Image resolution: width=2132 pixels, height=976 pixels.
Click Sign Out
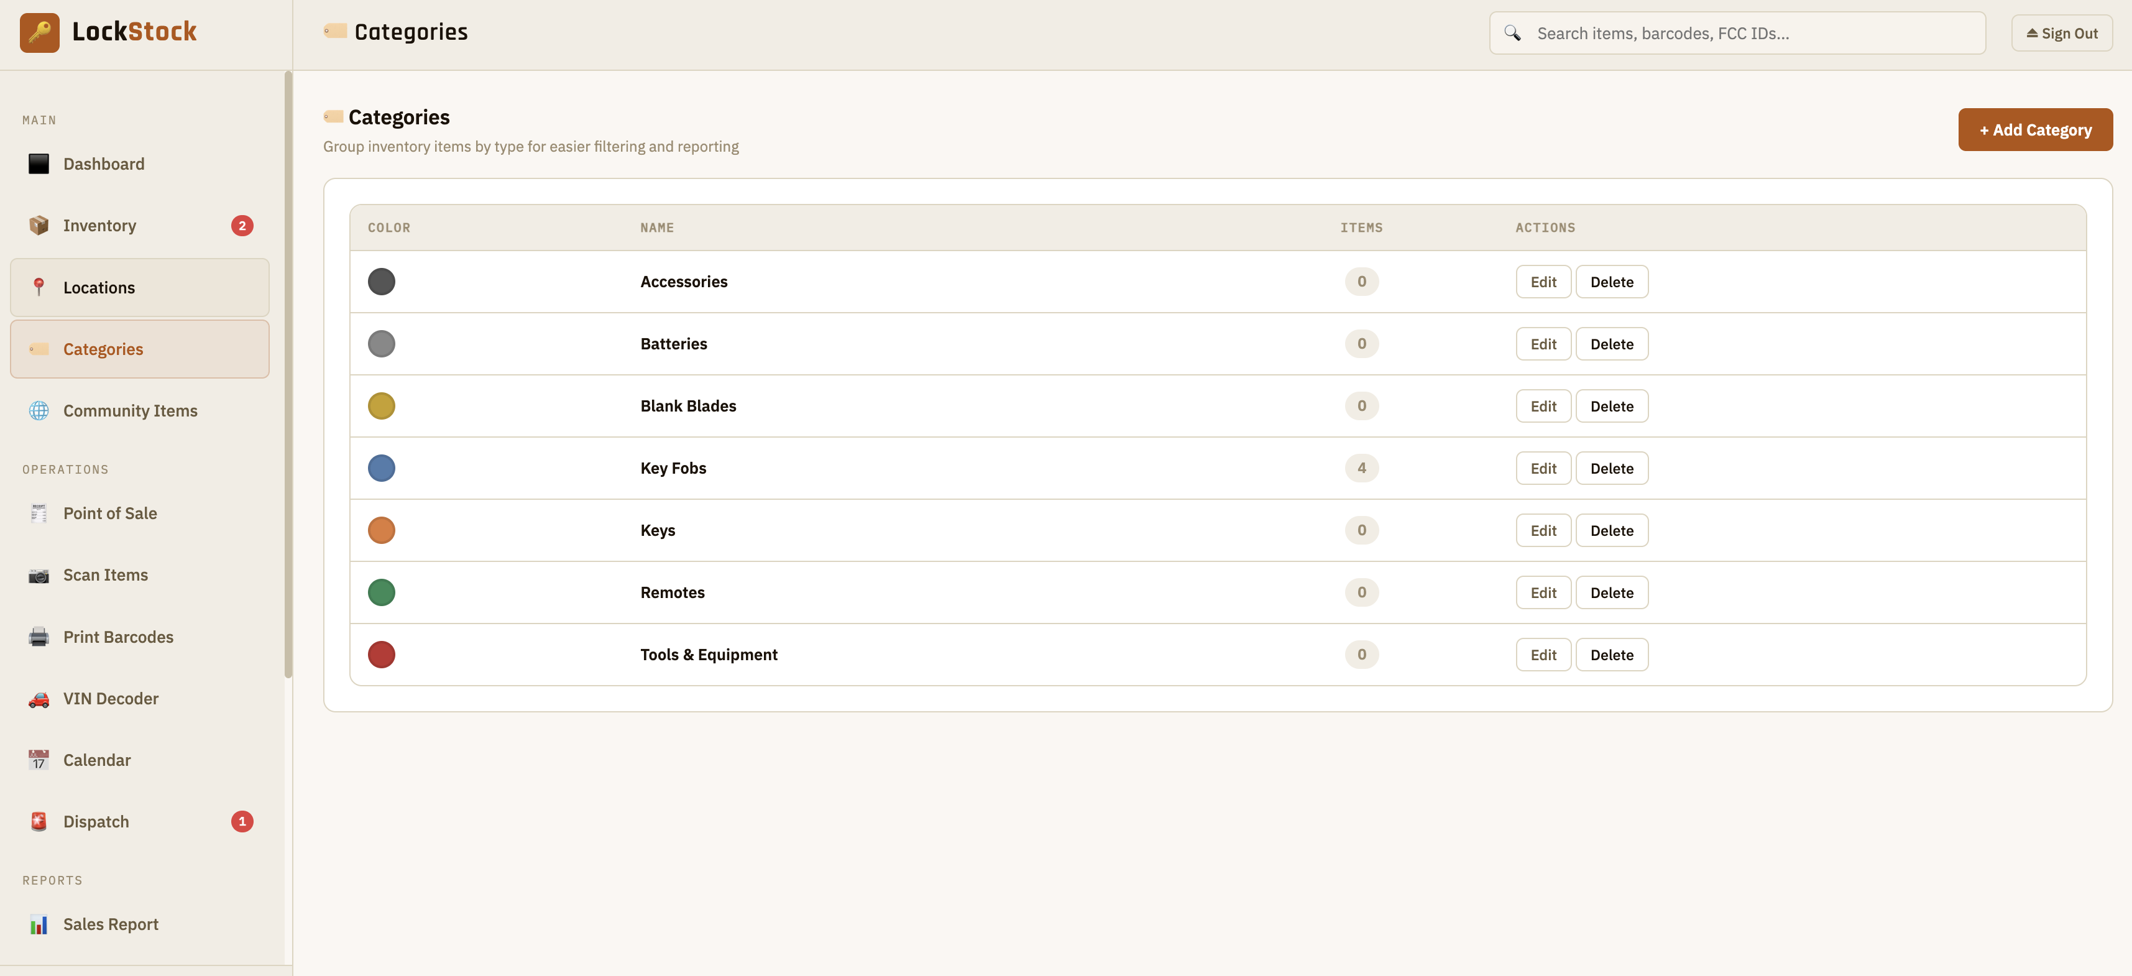click(x=2061, y=32)
